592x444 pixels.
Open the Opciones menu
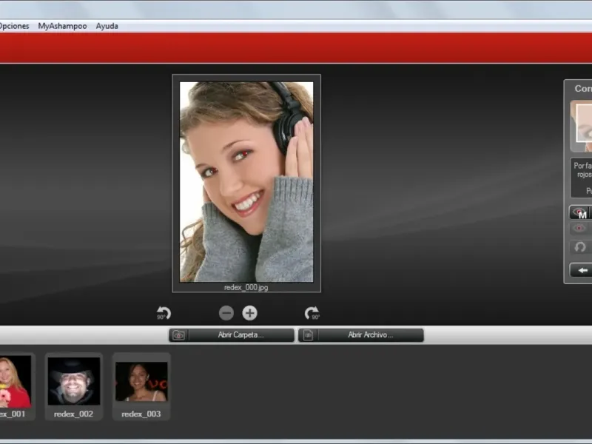13,26
